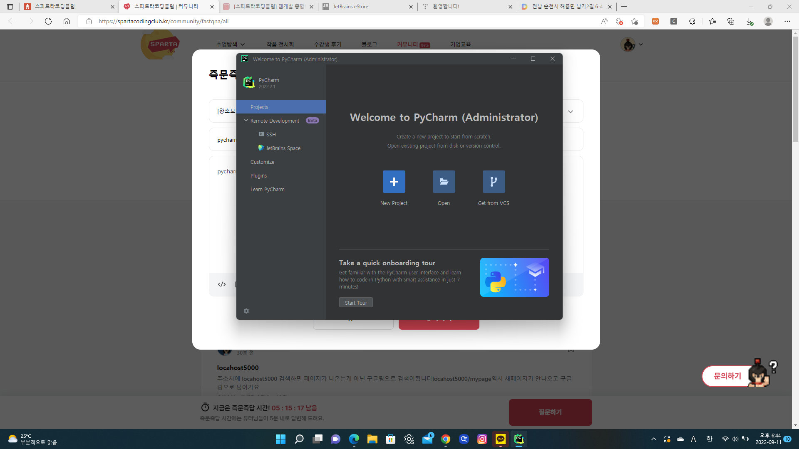Select Projects in PyCharm sidebar

point(281,107)
